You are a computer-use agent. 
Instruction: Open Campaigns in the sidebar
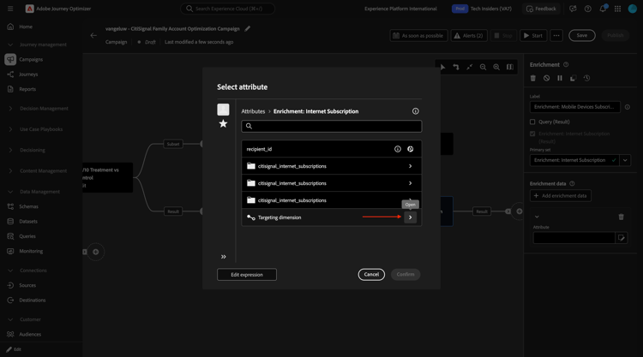(x=31, y=59)
